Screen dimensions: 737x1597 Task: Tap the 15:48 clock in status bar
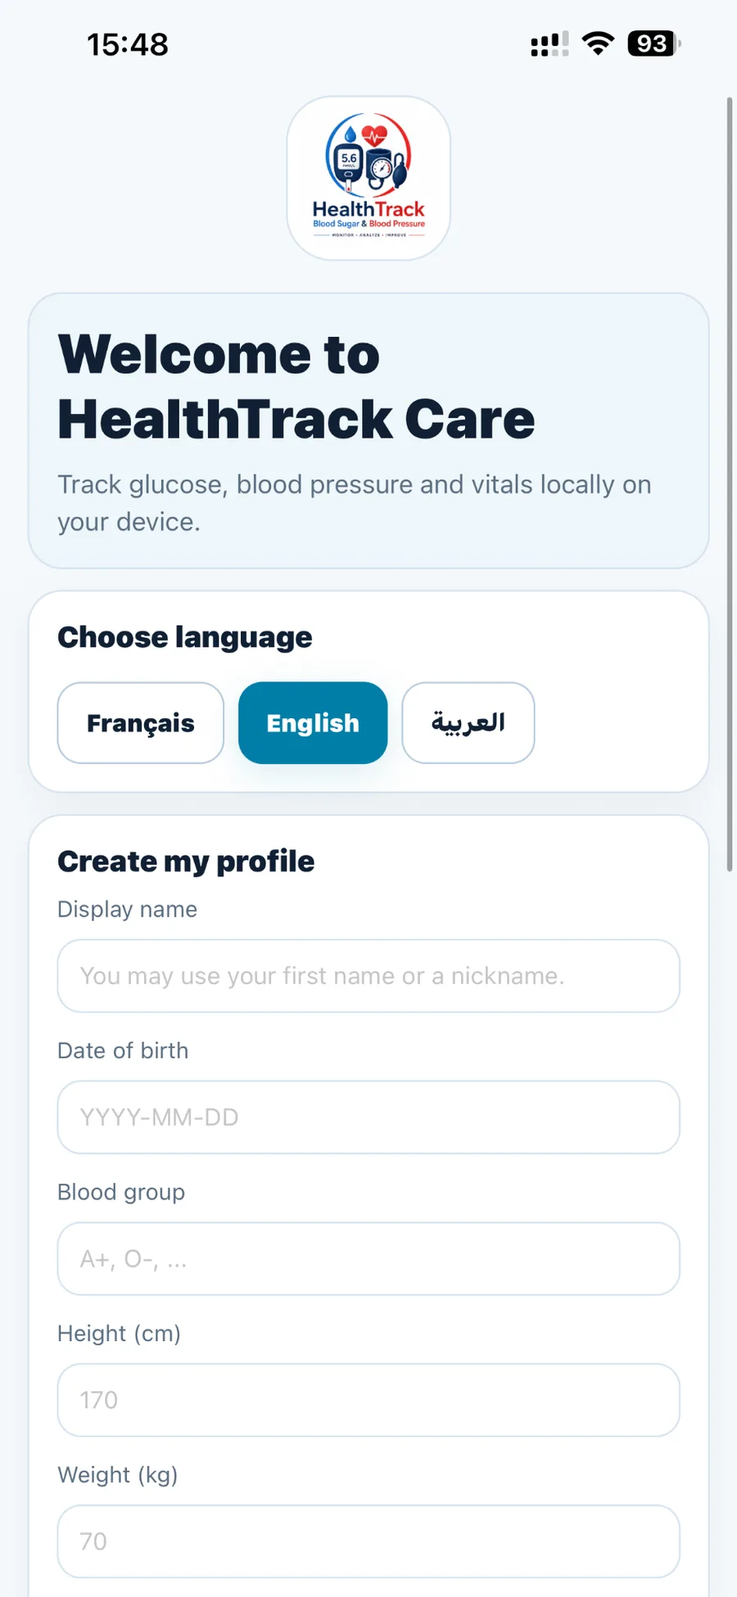tap(128, 44)
